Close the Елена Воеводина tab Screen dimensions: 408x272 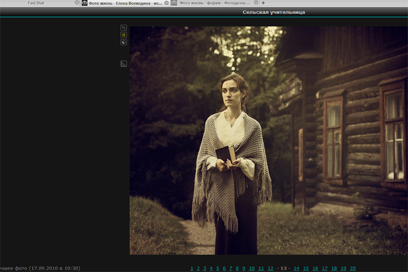point(166,3)
